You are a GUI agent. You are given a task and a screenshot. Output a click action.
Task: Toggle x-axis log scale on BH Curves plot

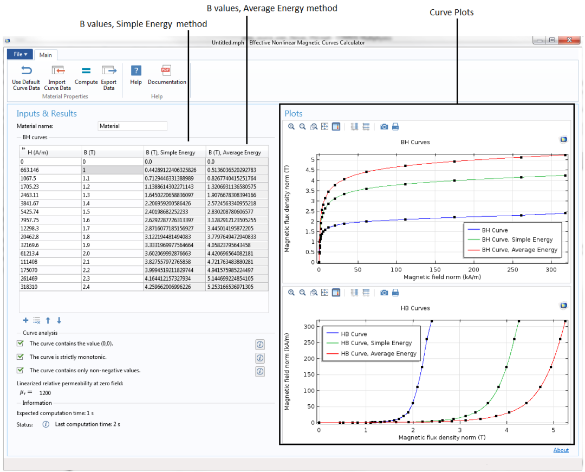[354, 127]
